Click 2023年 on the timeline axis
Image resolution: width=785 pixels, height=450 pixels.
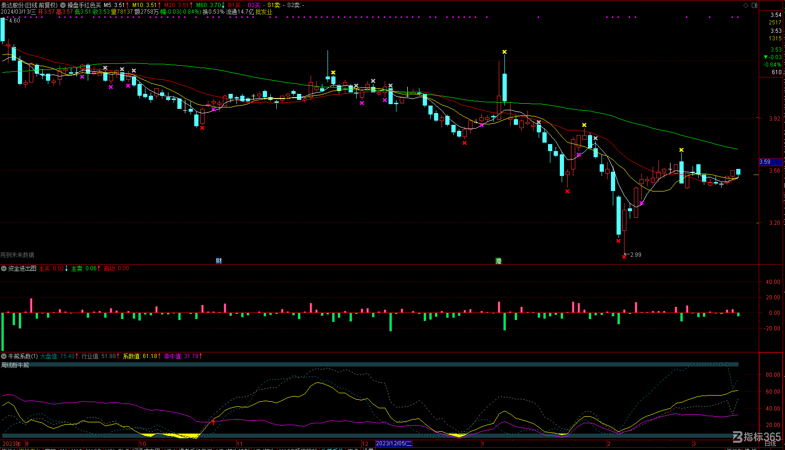click(x=12, y=443)
